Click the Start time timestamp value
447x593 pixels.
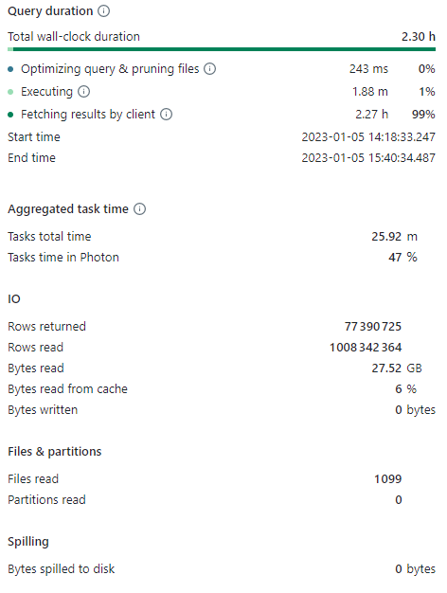[x=368, y=137]
